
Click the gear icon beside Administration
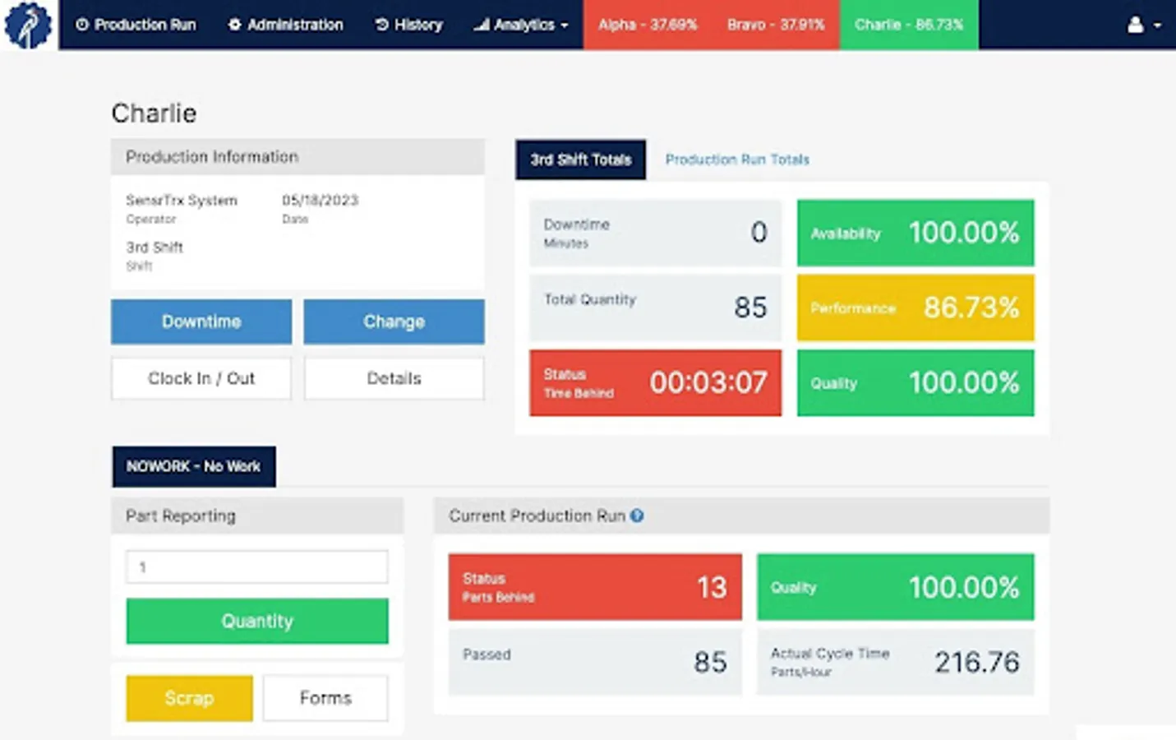pos(234,25)
